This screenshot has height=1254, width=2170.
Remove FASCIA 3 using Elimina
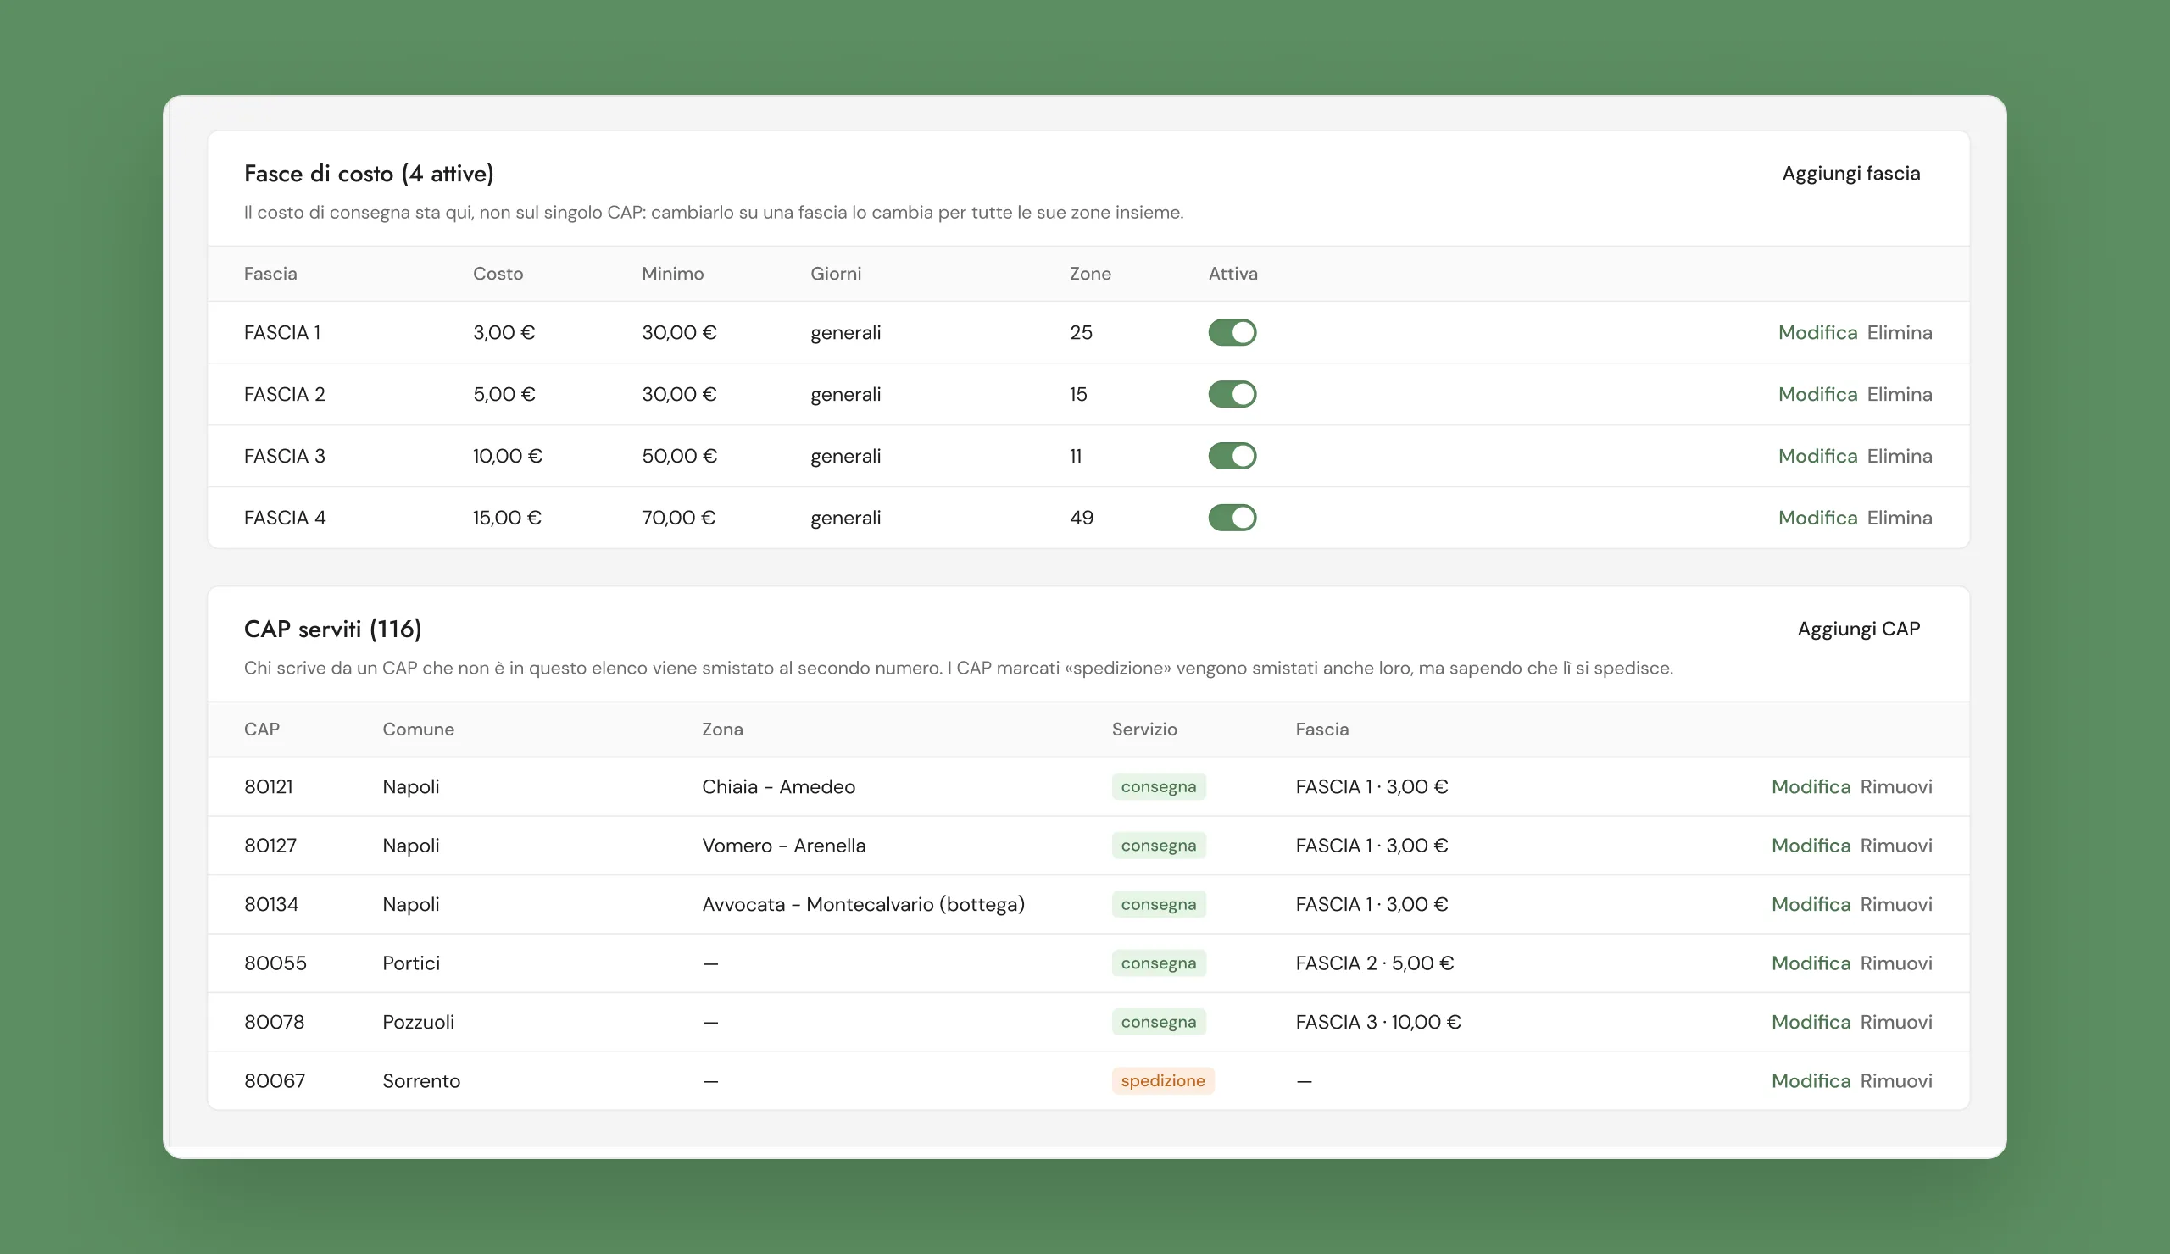pyautogui.click(x=1900, y=456)
